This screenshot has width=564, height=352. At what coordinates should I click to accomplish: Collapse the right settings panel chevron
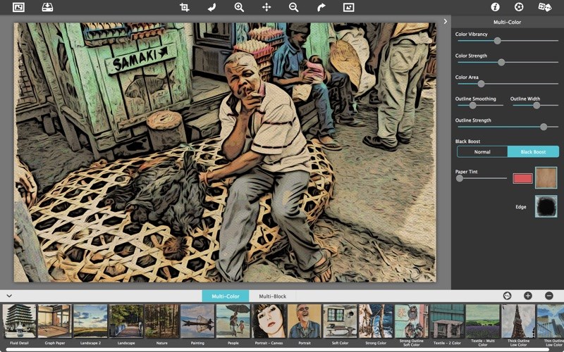(x=445, y=22)
